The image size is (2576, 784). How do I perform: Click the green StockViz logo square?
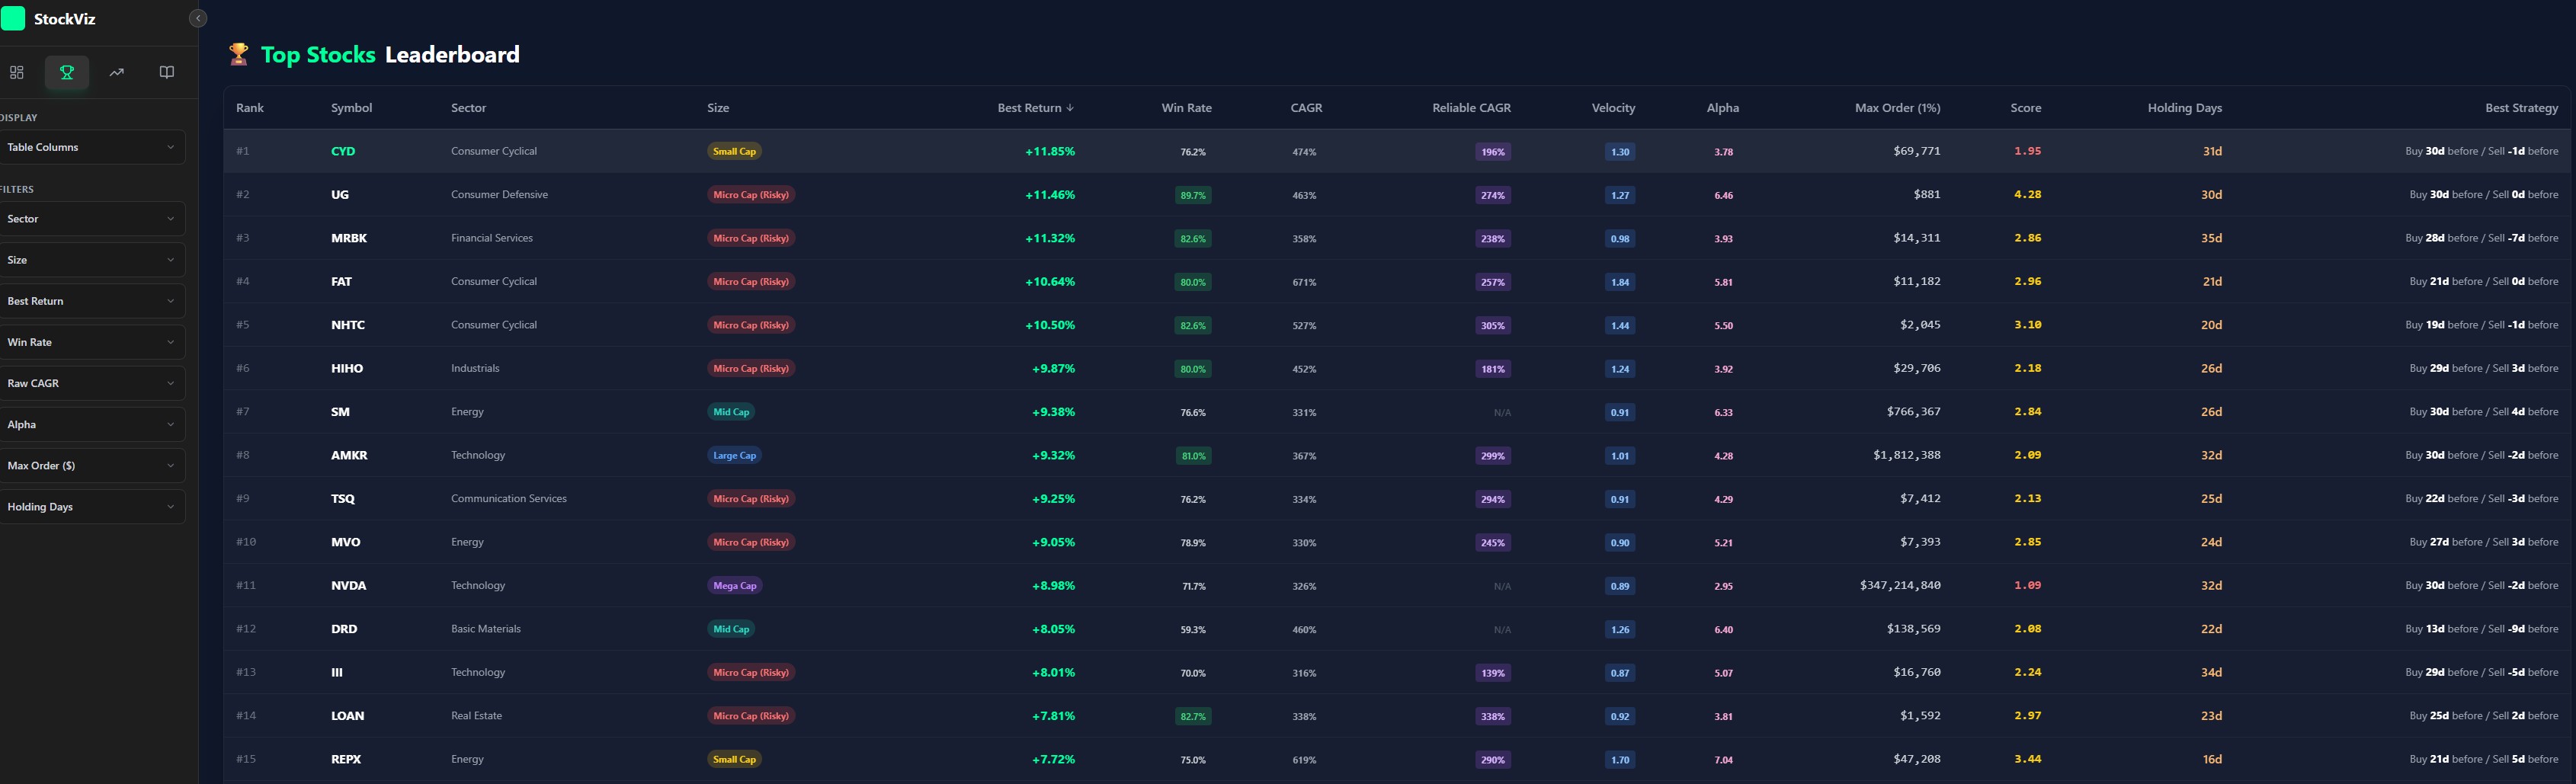(x=13, y=19)
